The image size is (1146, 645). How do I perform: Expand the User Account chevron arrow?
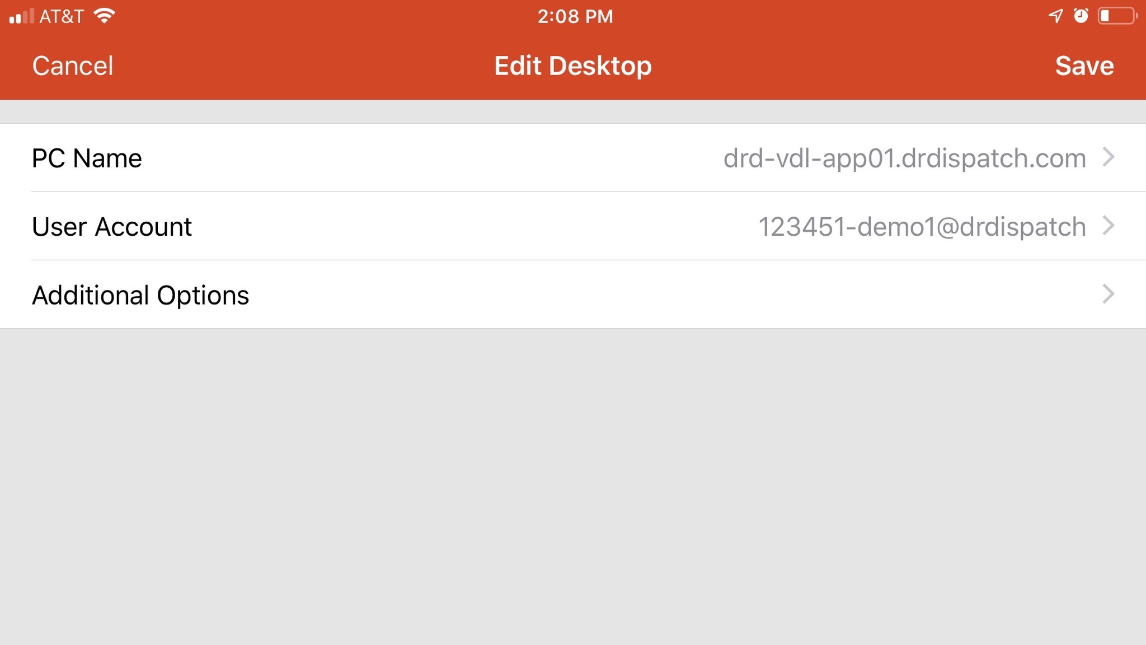(1108, 226)
